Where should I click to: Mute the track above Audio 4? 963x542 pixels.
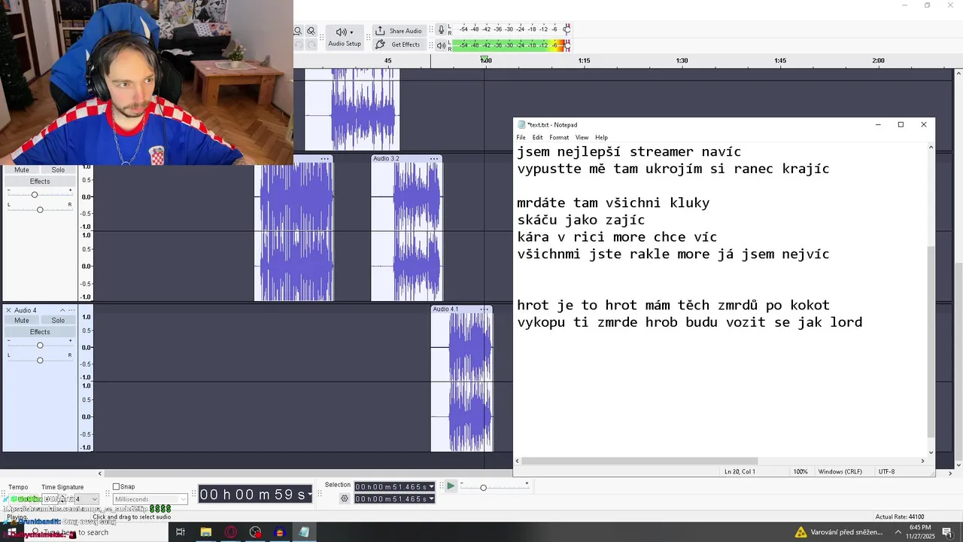[22, 169]
